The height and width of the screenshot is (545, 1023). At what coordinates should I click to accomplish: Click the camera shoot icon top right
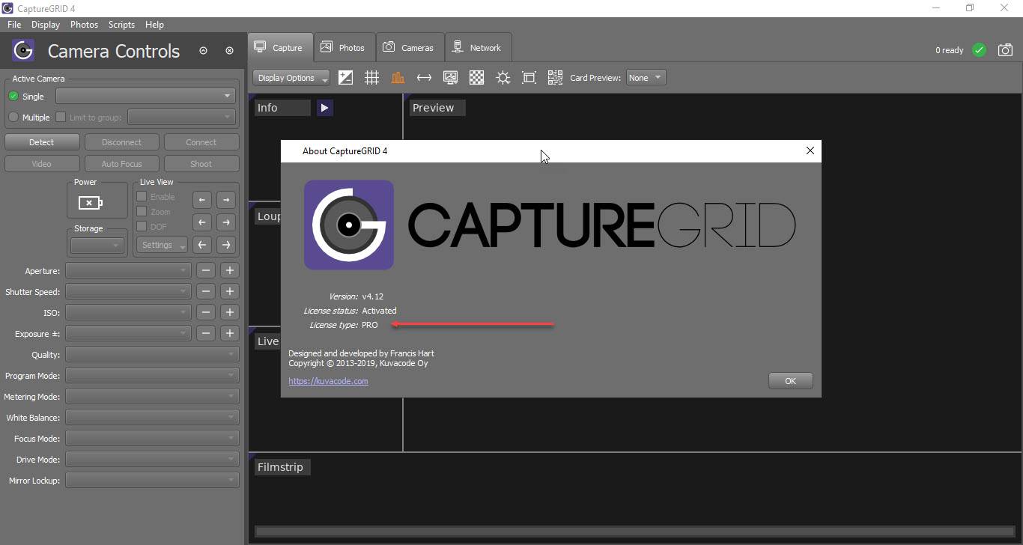[x=1005, y=50]
